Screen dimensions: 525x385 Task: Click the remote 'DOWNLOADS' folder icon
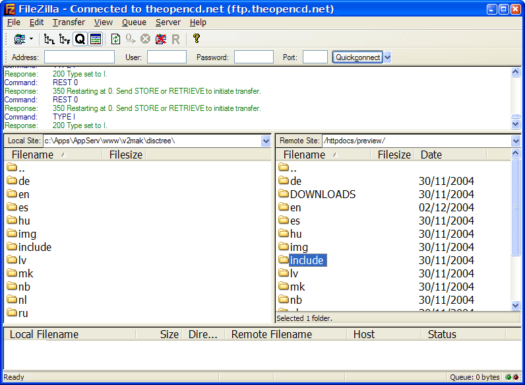[284, 193]
